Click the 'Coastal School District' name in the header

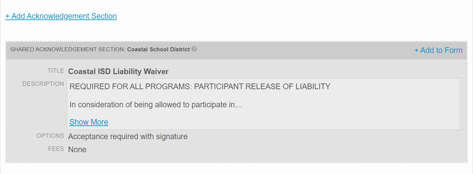[x=158, y=49]
